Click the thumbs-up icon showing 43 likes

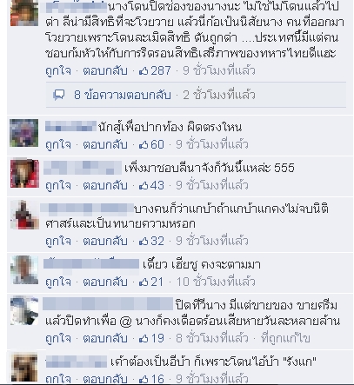[x=144, y=185]
